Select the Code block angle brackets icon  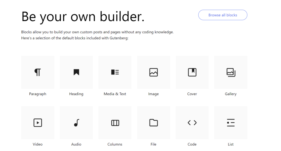pos(192,123)
